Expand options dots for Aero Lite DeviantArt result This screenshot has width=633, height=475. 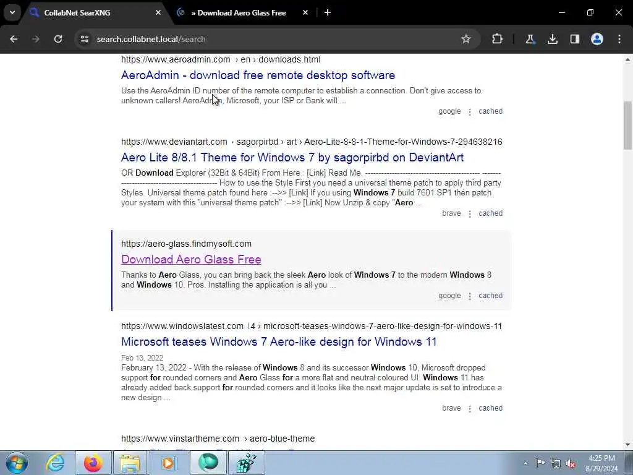(470, 214)
